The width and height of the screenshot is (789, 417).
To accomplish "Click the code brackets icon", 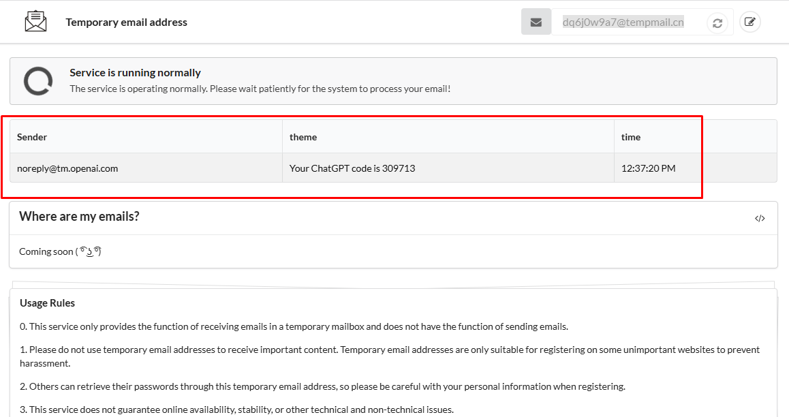I will [760, 219].
